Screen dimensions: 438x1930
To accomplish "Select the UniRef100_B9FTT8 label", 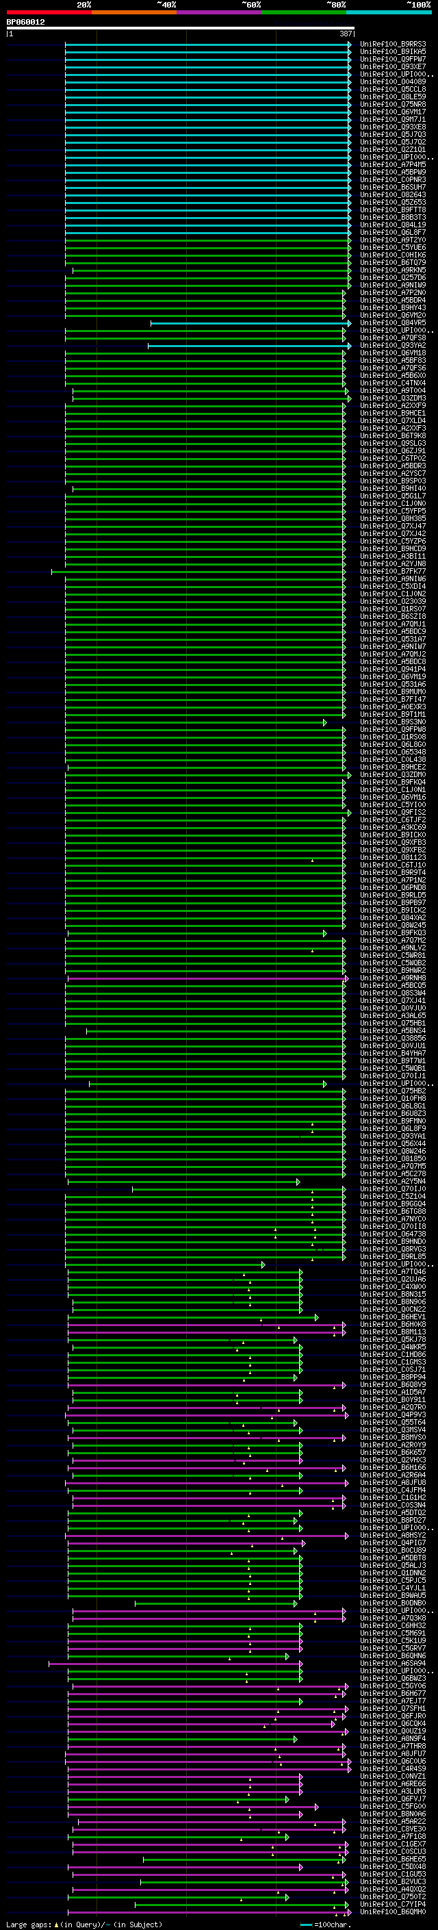I will click(x=393, y=209).
